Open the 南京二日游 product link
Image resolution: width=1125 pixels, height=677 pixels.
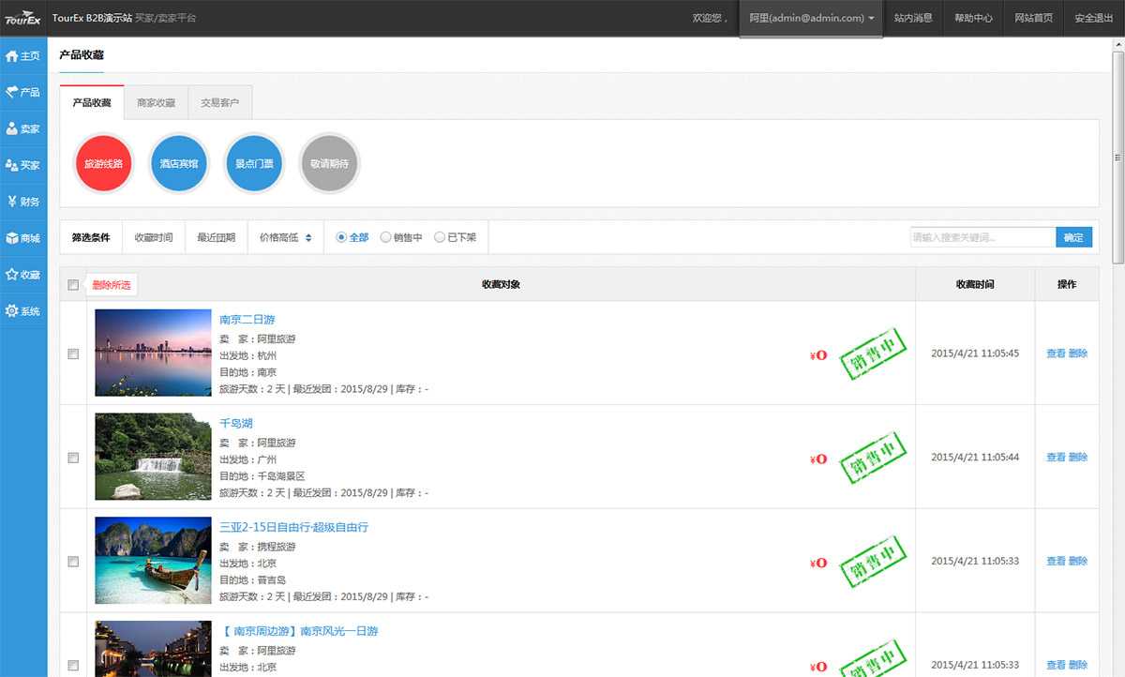(x=247, y=320)
